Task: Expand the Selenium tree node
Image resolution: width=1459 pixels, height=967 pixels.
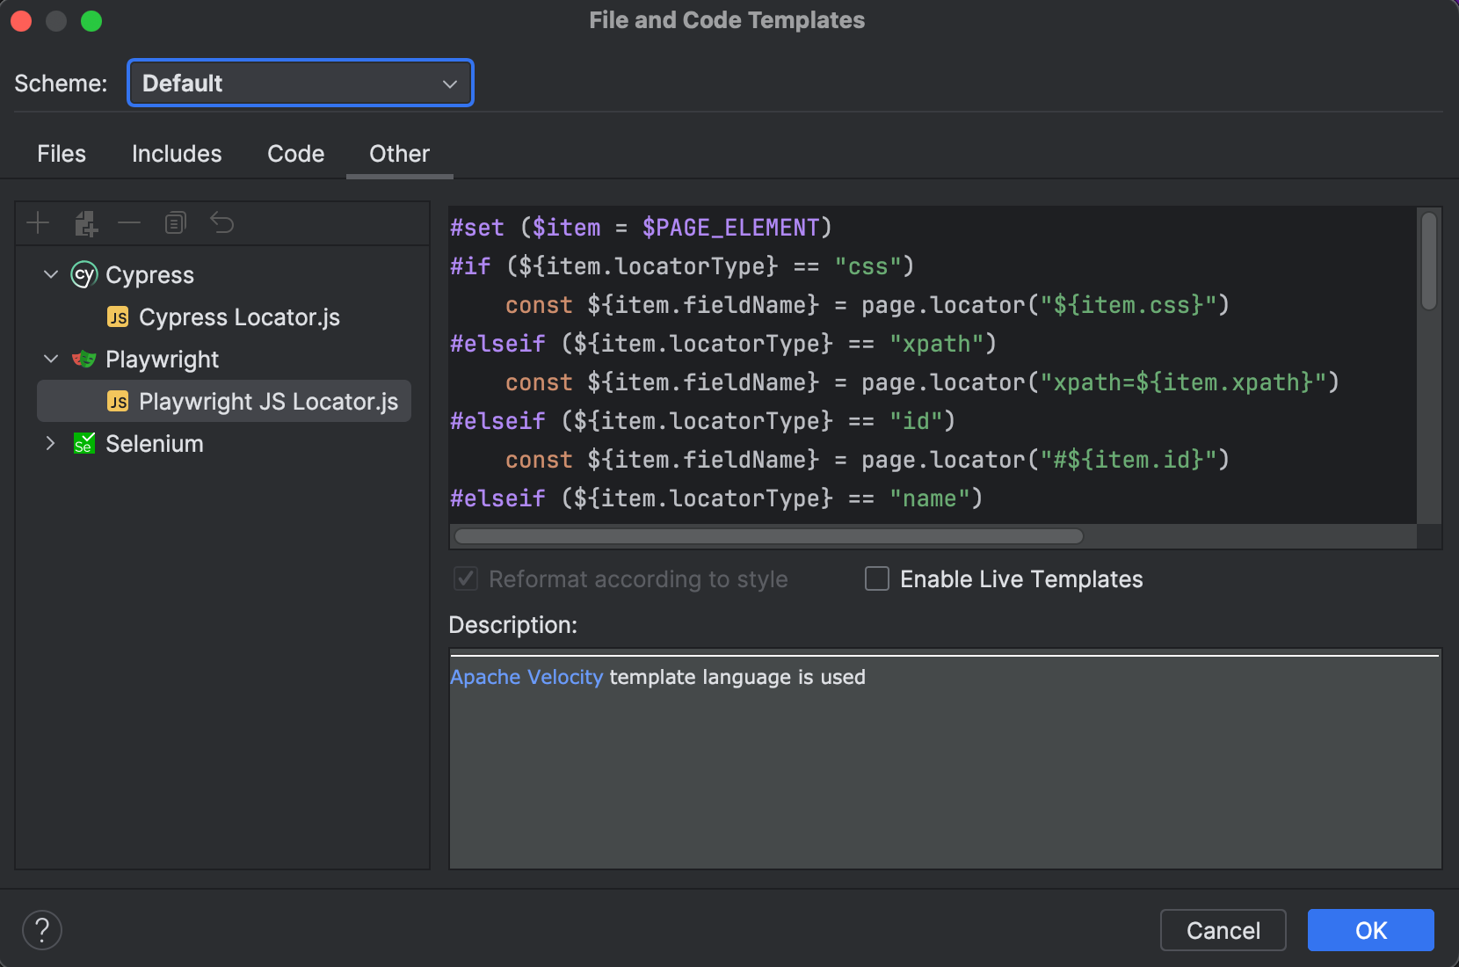Action: click(x=50, y=443)
